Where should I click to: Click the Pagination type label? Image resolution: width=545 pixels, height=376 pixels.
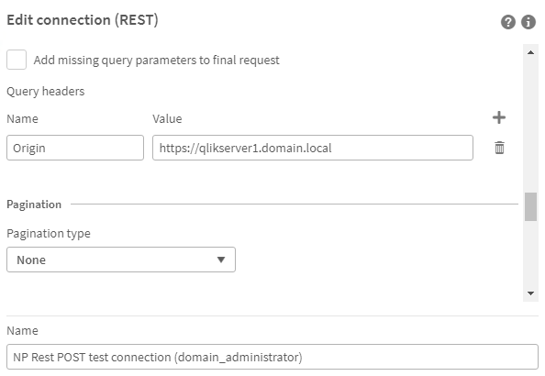point(49,233)
